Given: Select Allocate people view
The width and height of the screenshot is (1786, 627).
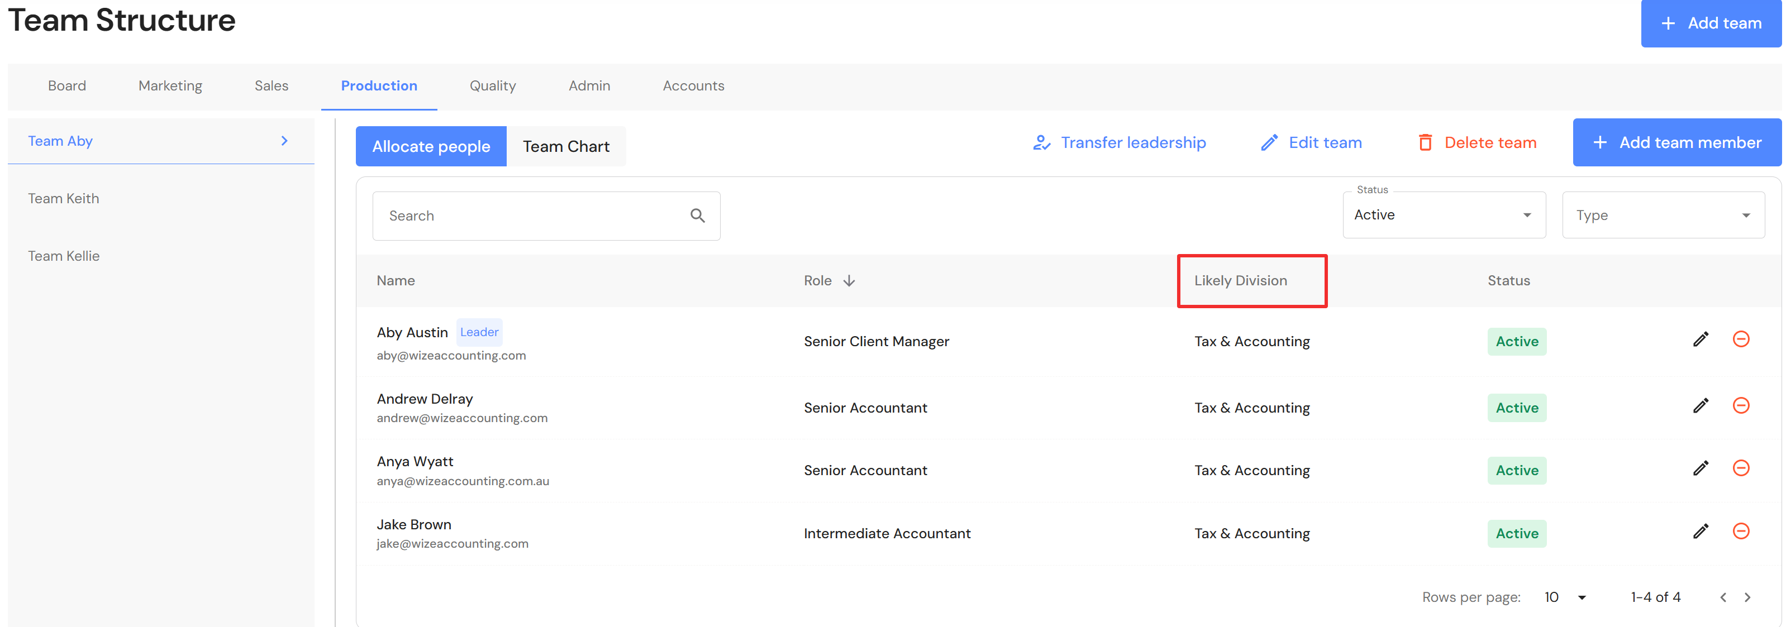Looking at the screenshot, I should tap(431, 146).
